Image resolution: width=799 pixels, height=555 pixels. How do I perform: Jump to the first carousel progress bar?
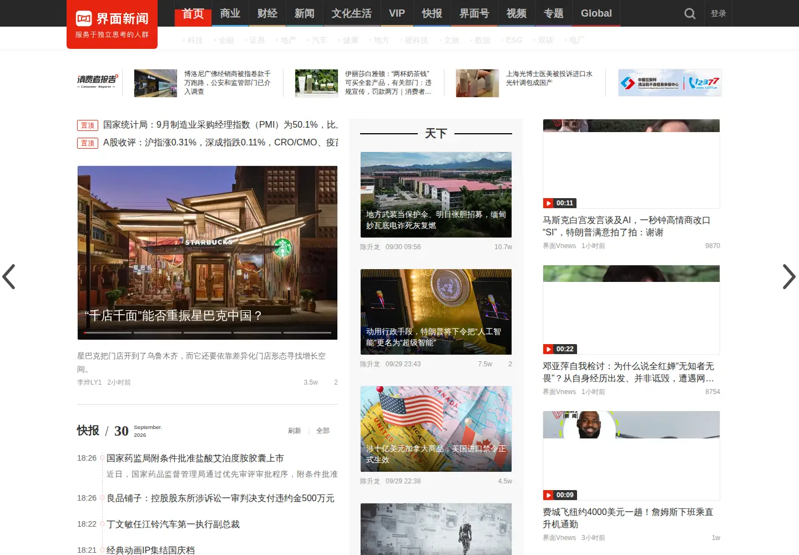point(107,332)
